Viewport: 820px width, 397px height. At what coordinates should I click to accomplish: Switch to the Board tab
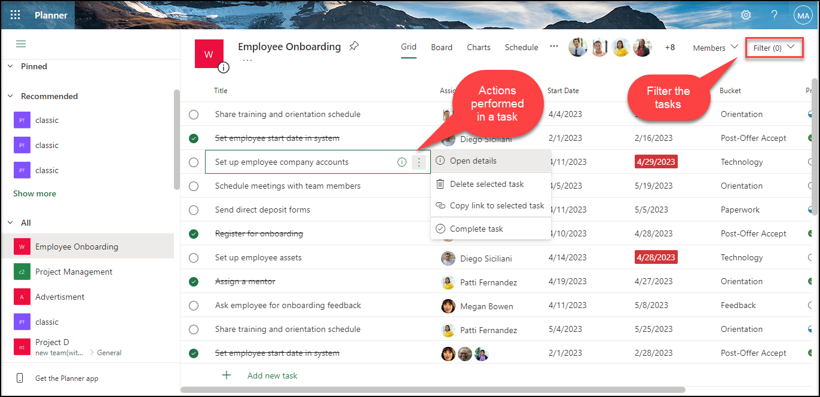(x=441, y=47)
